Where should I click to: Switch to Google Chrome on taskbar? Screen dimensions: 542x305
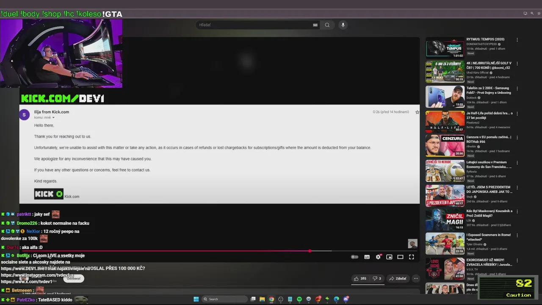[271, 299]
